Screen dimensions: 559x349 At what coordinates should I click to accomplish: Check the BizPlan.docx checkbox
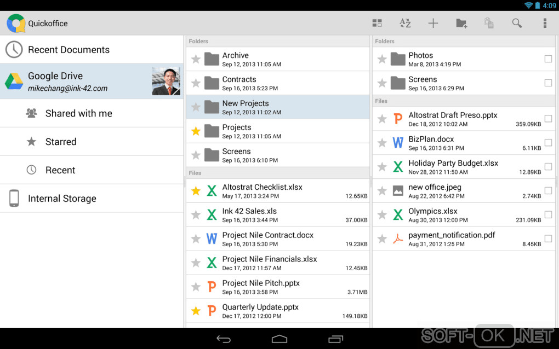pyautogui.click(x=548, y=143)
